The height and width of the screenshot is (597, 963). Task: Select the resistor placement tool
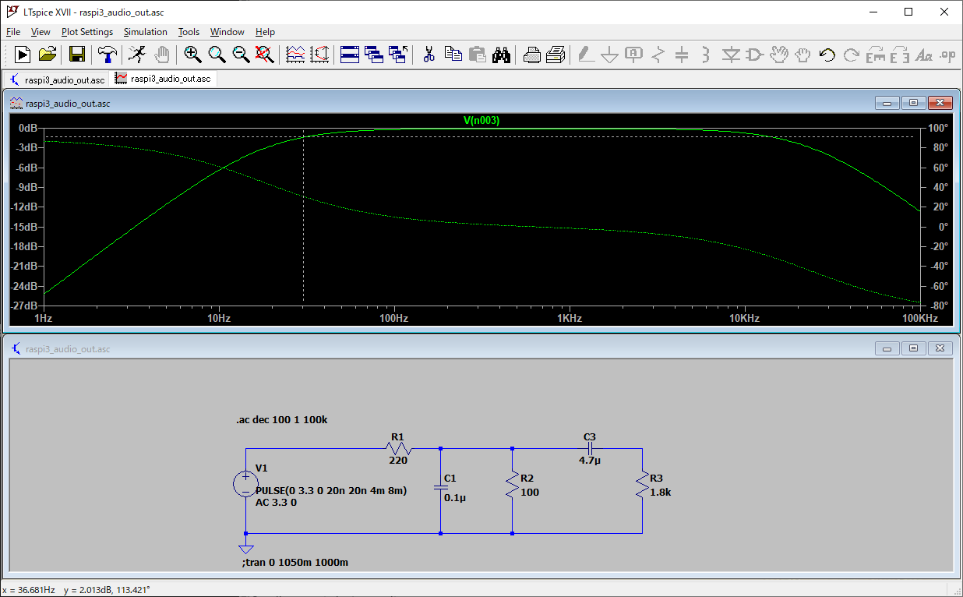(x=658, y=55)
